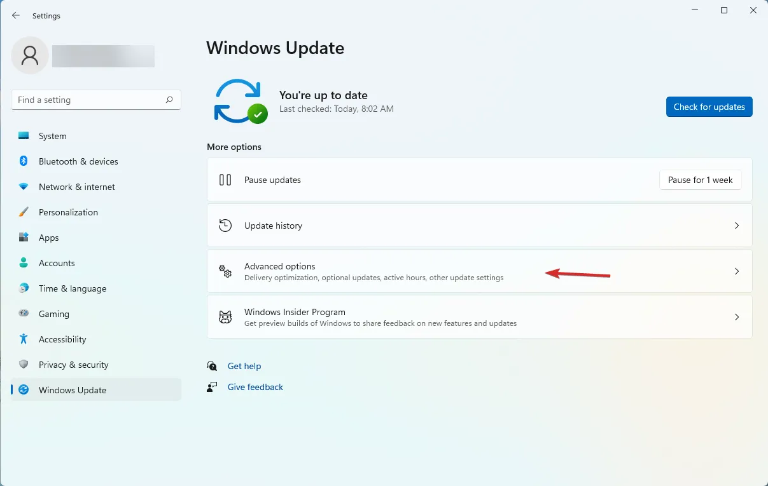This screenshot has width=768, height=486.
Task: Go to Apps settings category
Action: [x=48, y=238]
